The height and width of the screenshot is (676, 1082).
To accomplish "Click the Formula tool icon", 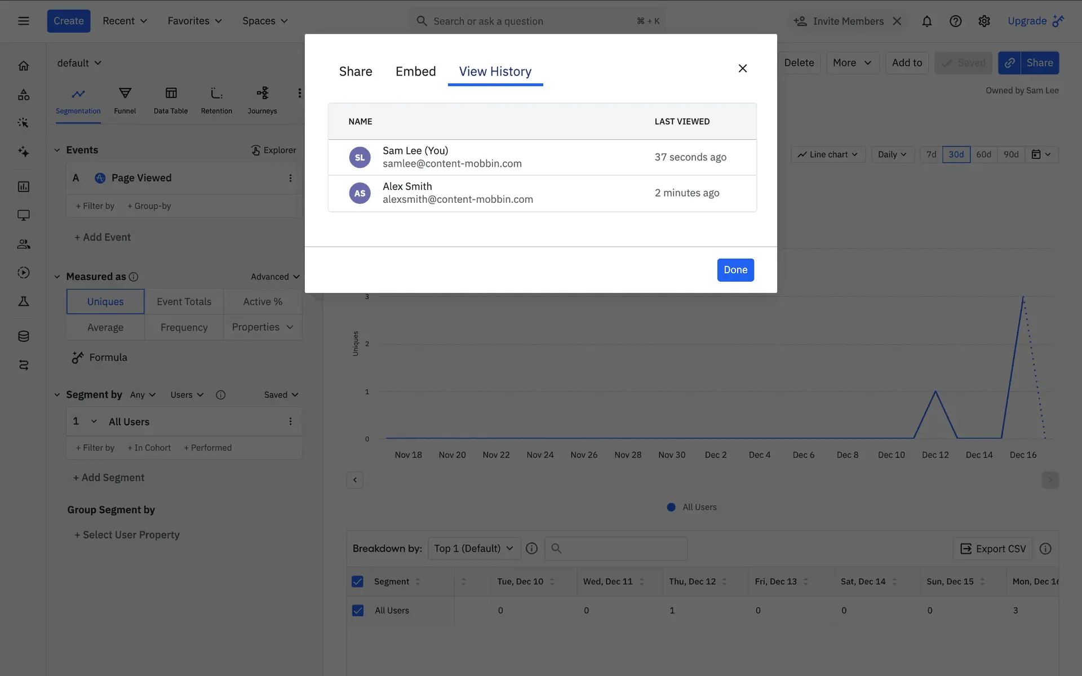I will pyautogui.click(x=78, y=358).
